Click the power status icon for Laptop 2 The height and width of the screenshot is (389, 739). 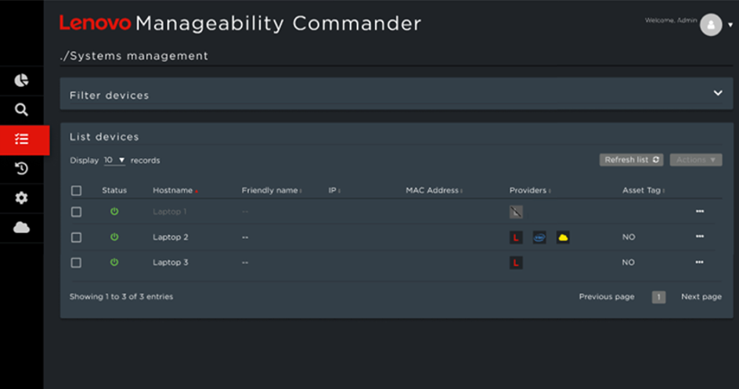point(114,237)
